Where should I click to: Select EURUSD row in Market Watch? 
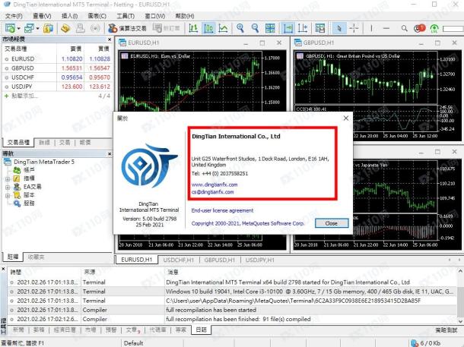click(x=57, y=58)
